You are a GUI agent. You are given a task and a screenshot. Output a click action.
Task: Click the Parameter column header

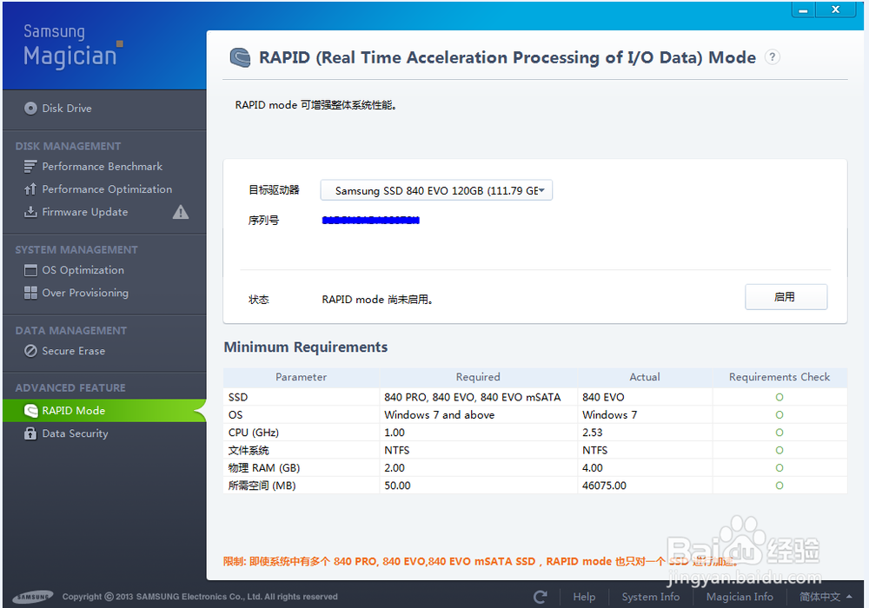[301, 377]
